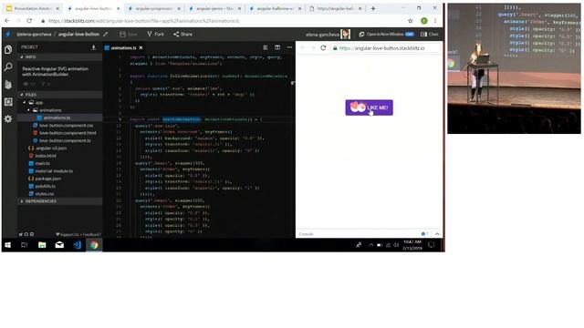Switch to last https://angular browser tab

(336, 8)
